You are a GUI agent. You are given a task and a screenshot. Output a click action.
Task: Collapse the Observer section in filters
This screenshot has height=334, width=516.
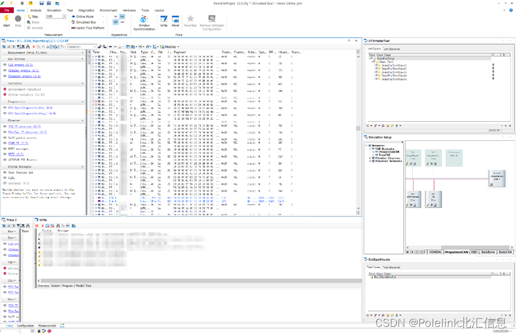[x=82, y=120]
